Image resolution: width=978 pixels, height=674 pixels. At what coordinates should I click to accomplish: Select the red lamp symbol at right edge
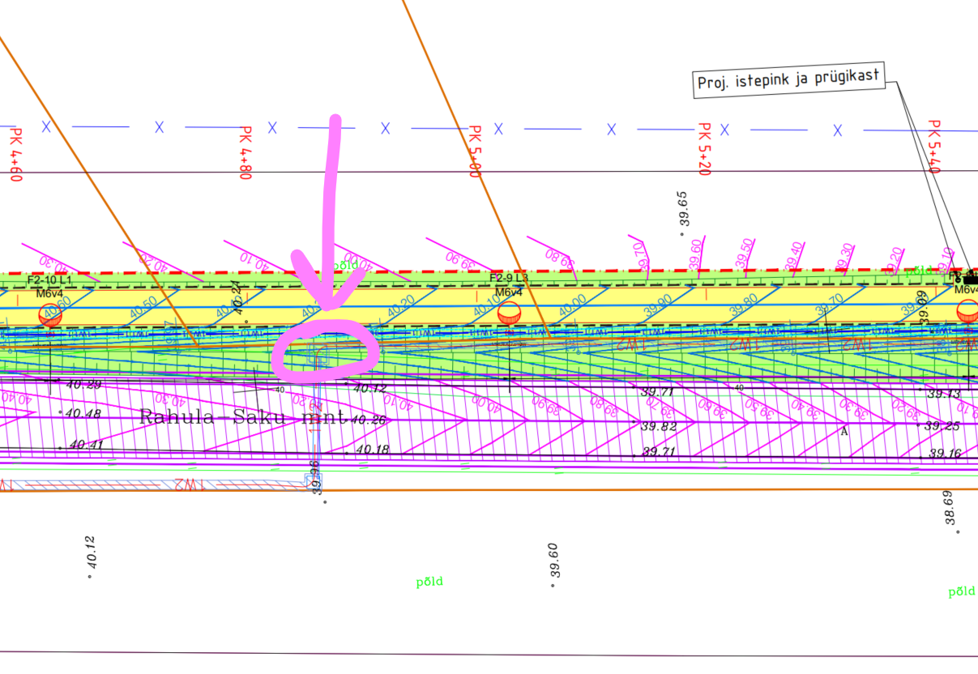[967, 309]
